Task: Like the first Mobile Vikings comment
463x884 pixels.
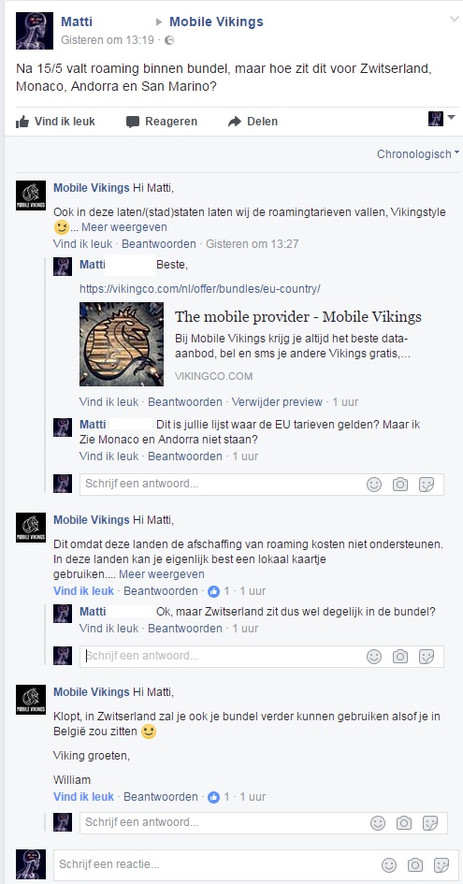Action: pos(83,244)
